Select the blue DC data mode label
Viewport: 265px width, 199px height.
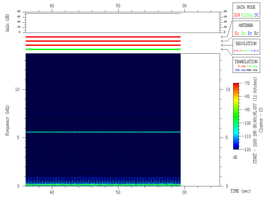(256, 15)
